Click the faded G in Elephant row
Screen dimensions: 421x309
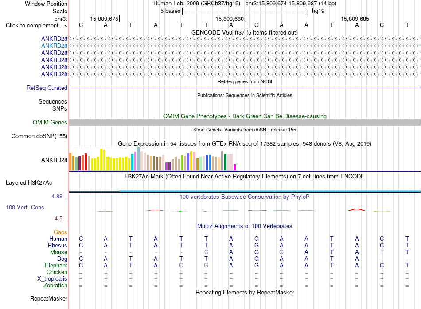[206, 265]
